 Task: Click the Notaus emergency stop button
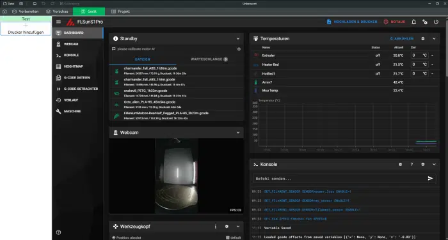click(395, 22)
